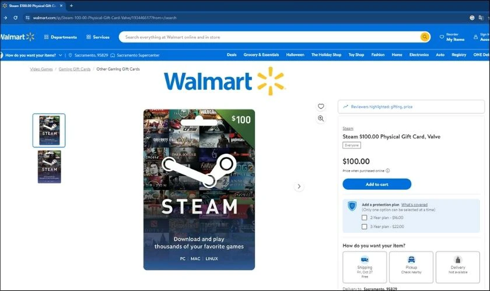This screenshot has width=490, height=291.
Task: Open the Home nav item
Action: point(397,55)
